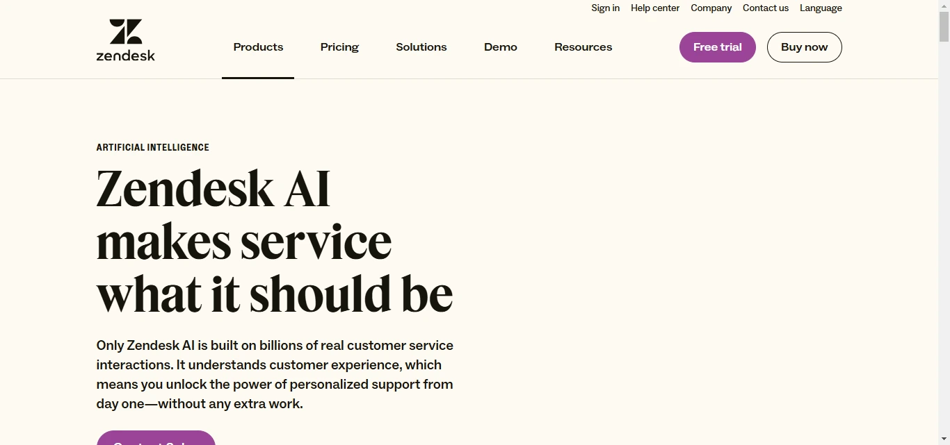Open the Help center link

(x=654, y=8)
